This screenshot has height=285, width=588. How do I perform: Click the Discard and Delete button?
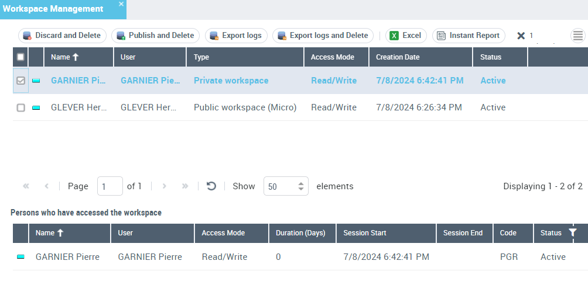(62, 36)
